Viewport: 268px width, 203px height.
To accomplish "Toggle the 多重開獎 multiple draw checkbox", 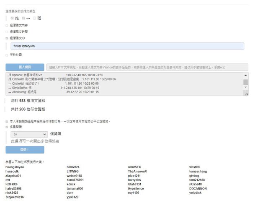I will click(7, 126).
